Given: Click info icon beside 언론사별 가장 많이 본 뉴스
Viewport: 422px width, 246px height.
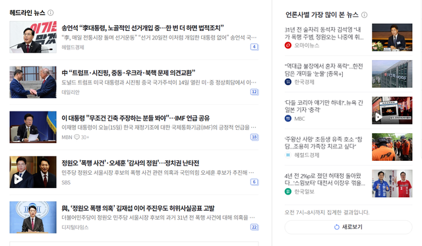Looking at the screenshot, I should coord(364,15).
